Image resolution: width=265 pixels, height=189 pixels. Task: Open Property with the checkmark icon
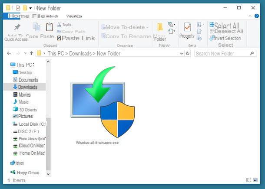[x=187, y=27]
